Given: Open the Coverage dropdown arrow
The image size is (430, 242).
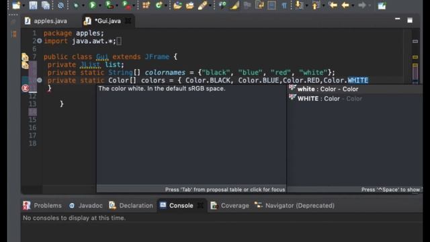Looking at the screenshot, I should (x=117, y=6).
